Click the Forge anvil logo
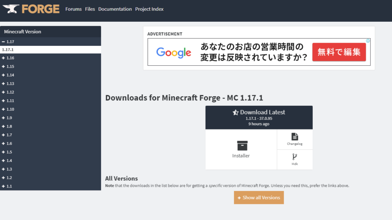Screen dimensions: 392x220 (x=10, y=8)
